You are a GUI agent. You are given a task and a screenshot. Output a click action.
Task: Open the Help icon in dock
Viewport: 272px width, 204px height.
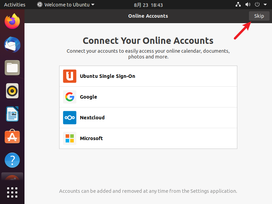pos(12,160)
